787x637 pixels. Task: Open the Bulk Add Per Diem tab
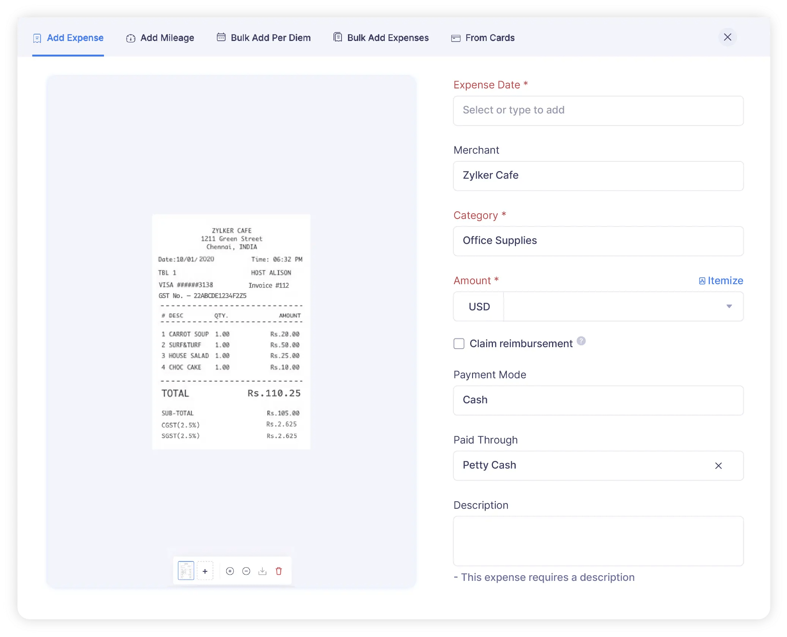pos(264,38)
